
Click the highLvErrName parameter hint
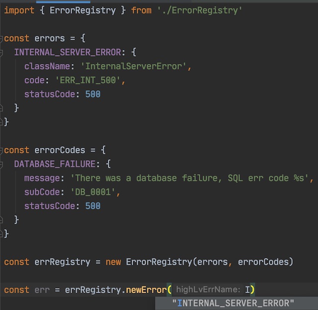click(x=208, y=290)
